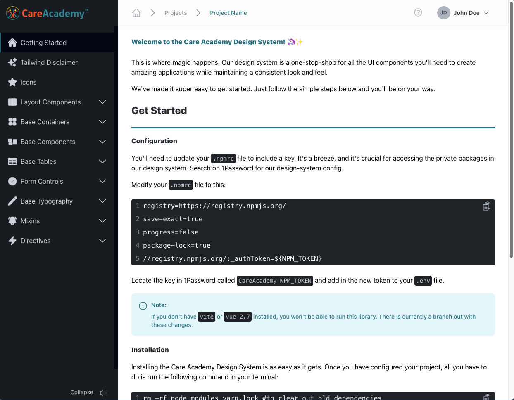514x400 pixels.
Task: Expand the Mixins chevron
Action: pyautogui.click(x=102, y=221)
